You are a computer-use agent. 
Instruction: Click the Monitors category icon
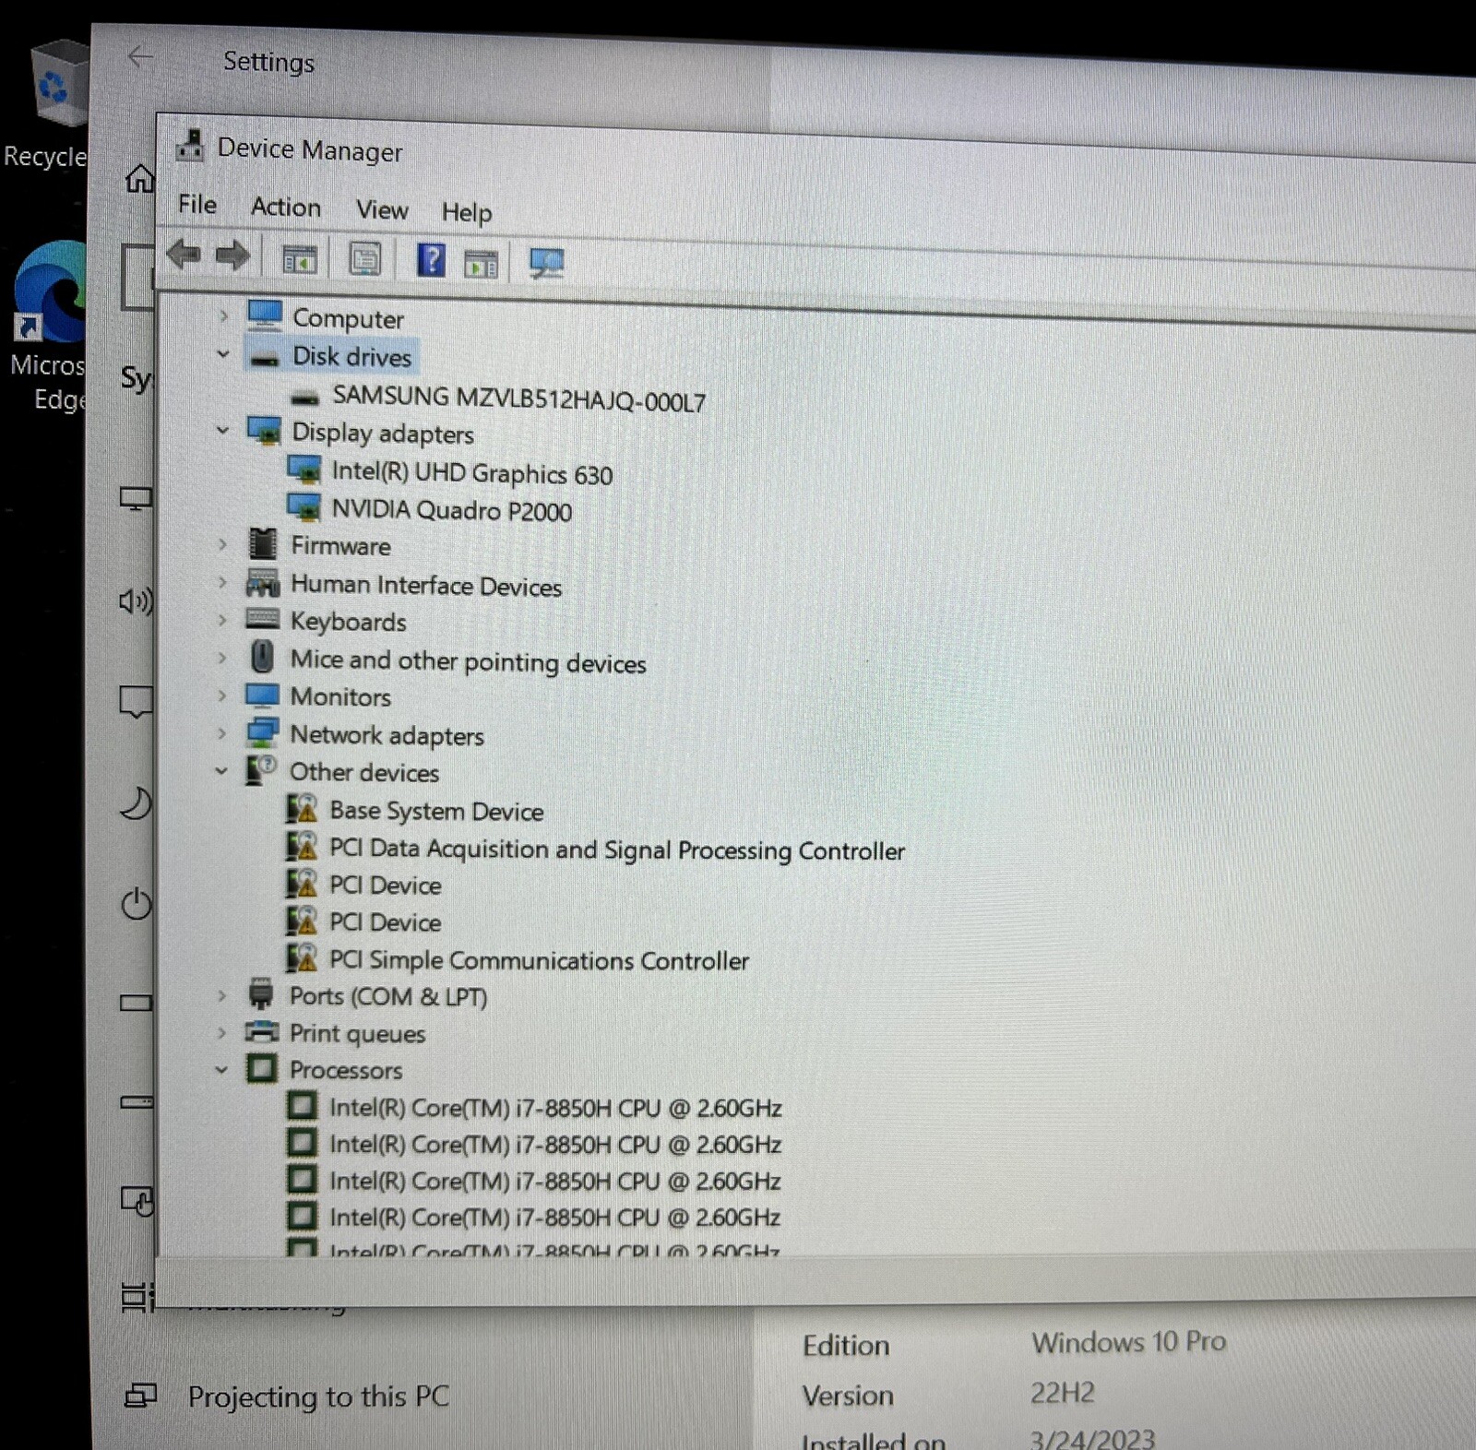point(263,695)
